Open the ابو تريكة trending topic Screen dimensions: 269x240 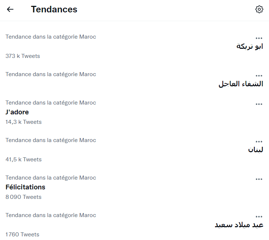coord(250,47)
